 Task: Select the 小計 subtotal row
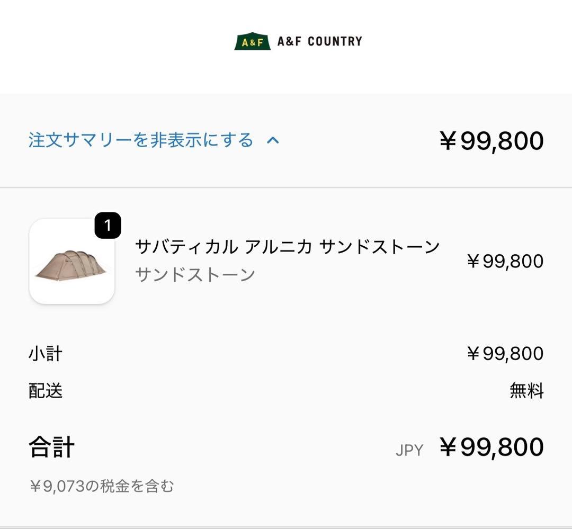click(44, 353)
